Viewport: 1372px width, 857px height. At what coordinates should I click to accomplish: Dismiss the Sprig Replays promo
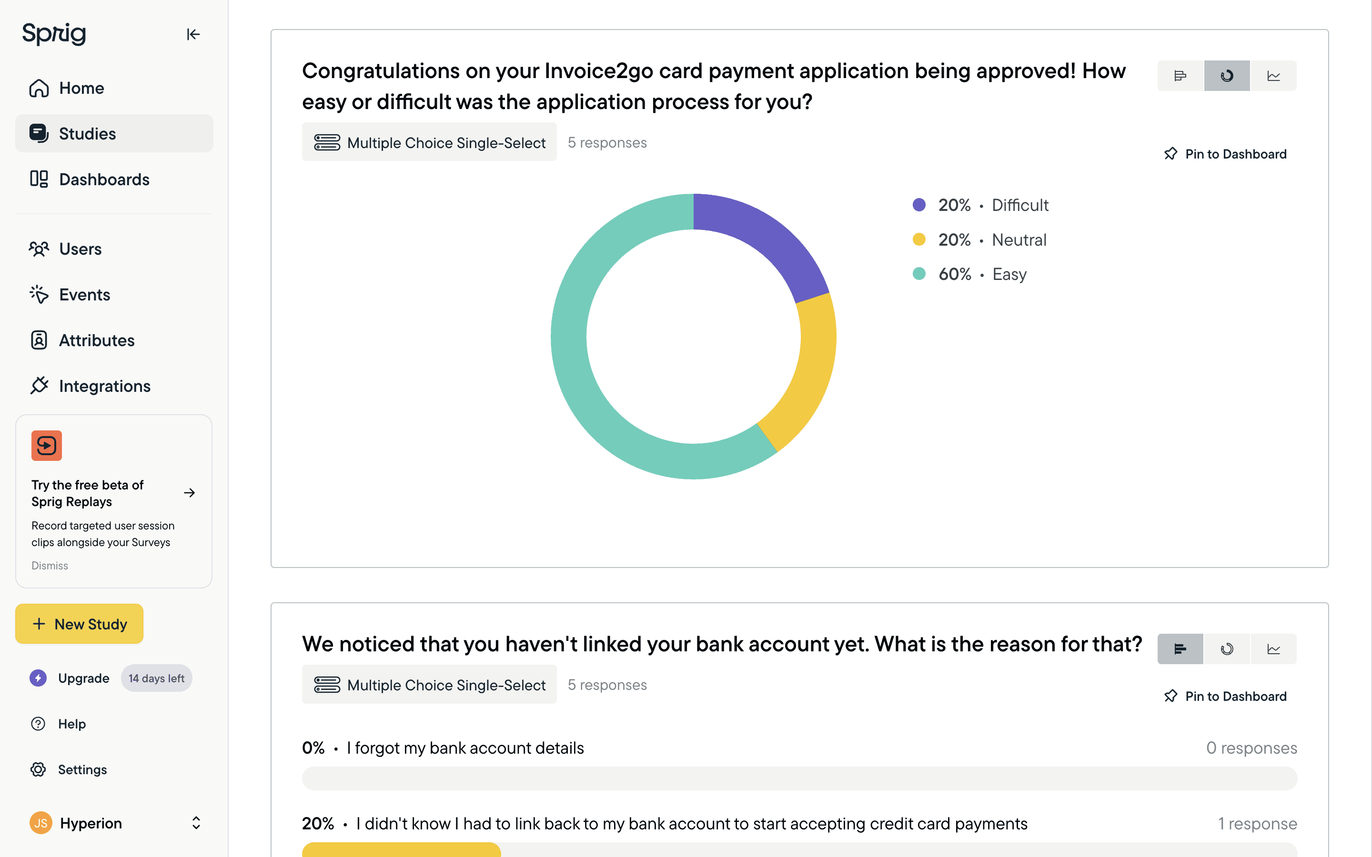tap(50, 566)
